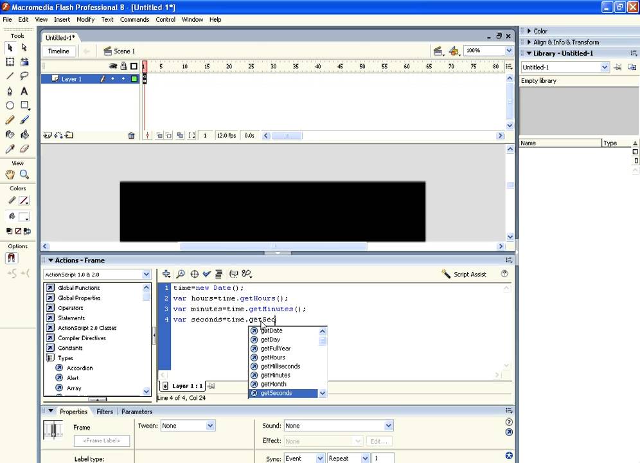
Task: Switch to the Parameters tab
Action: [x=137, y=412]
